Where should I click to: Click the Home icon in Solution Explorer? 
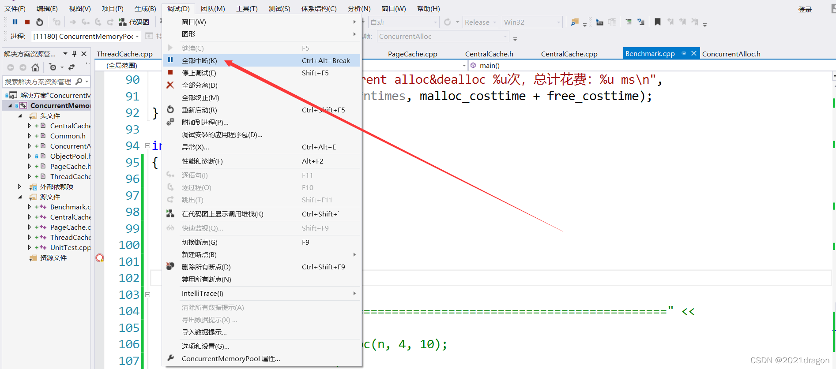(35, 67)
